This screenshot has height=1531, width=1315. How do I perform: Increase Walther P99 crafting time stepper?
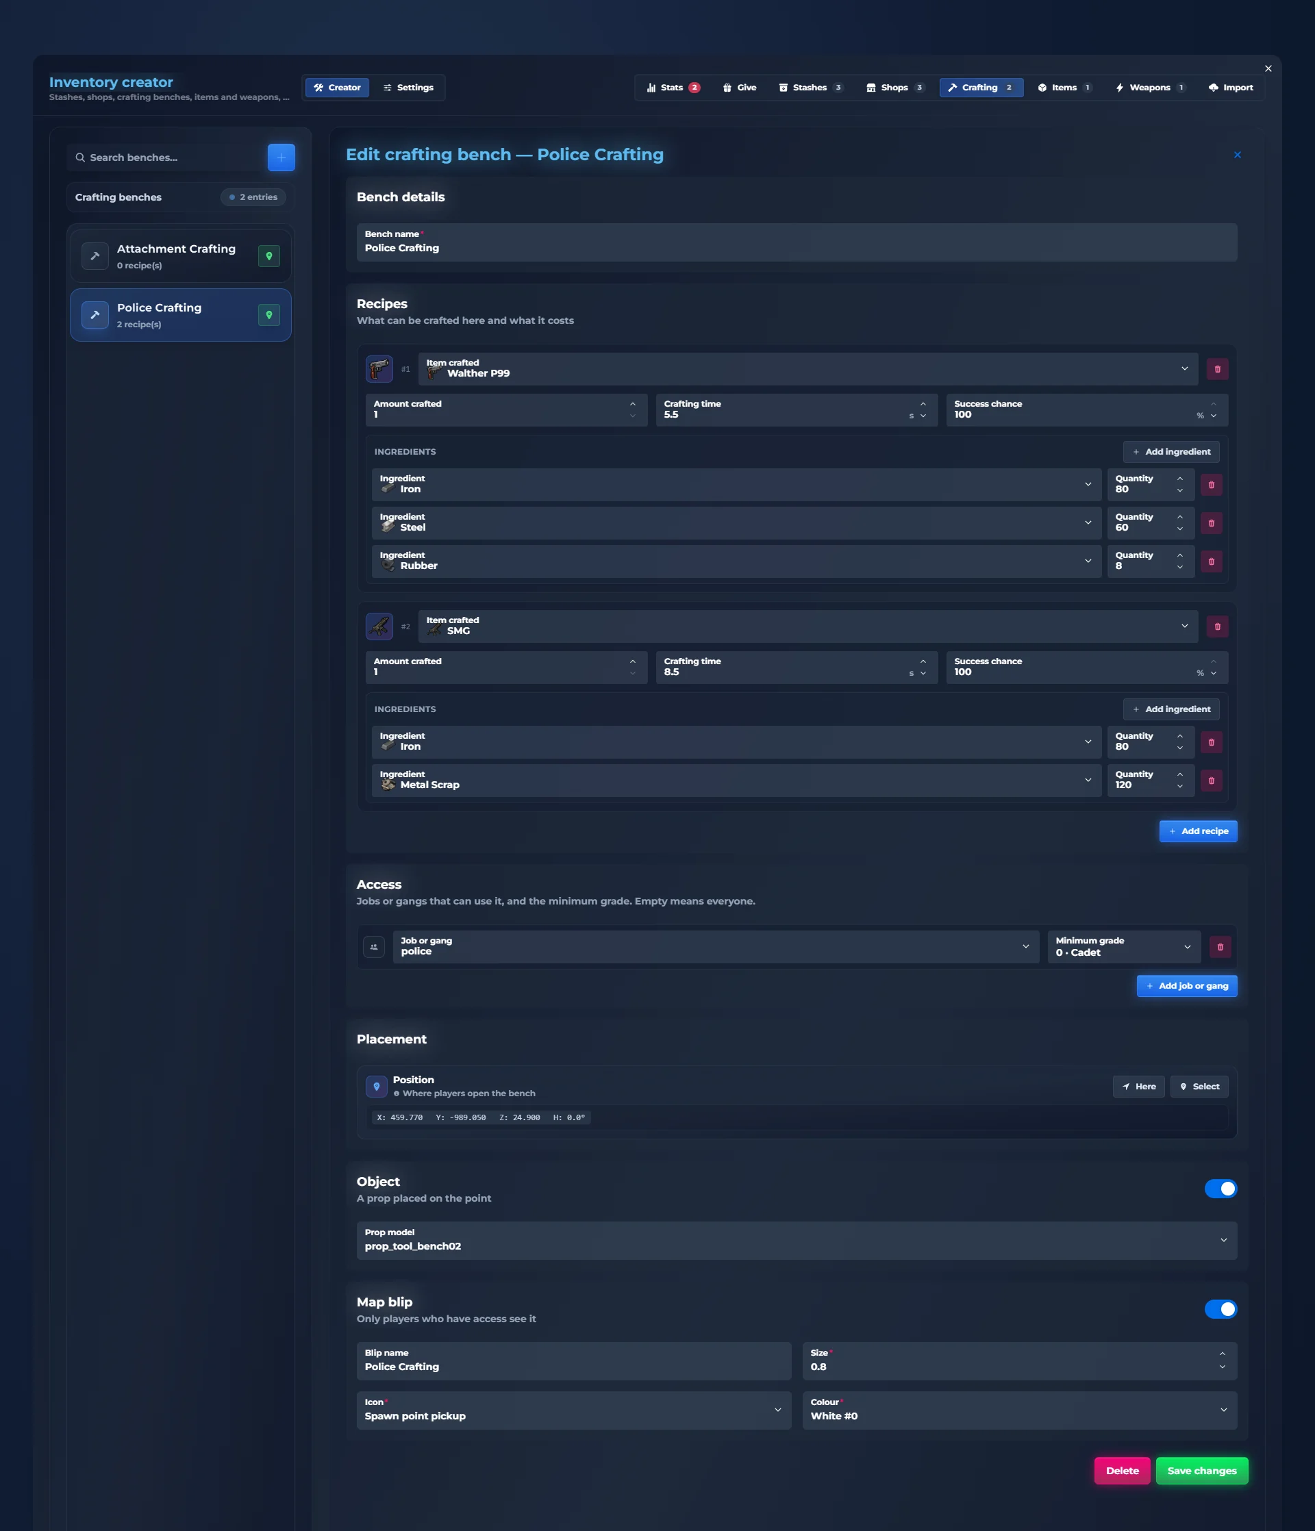[923, 403]
